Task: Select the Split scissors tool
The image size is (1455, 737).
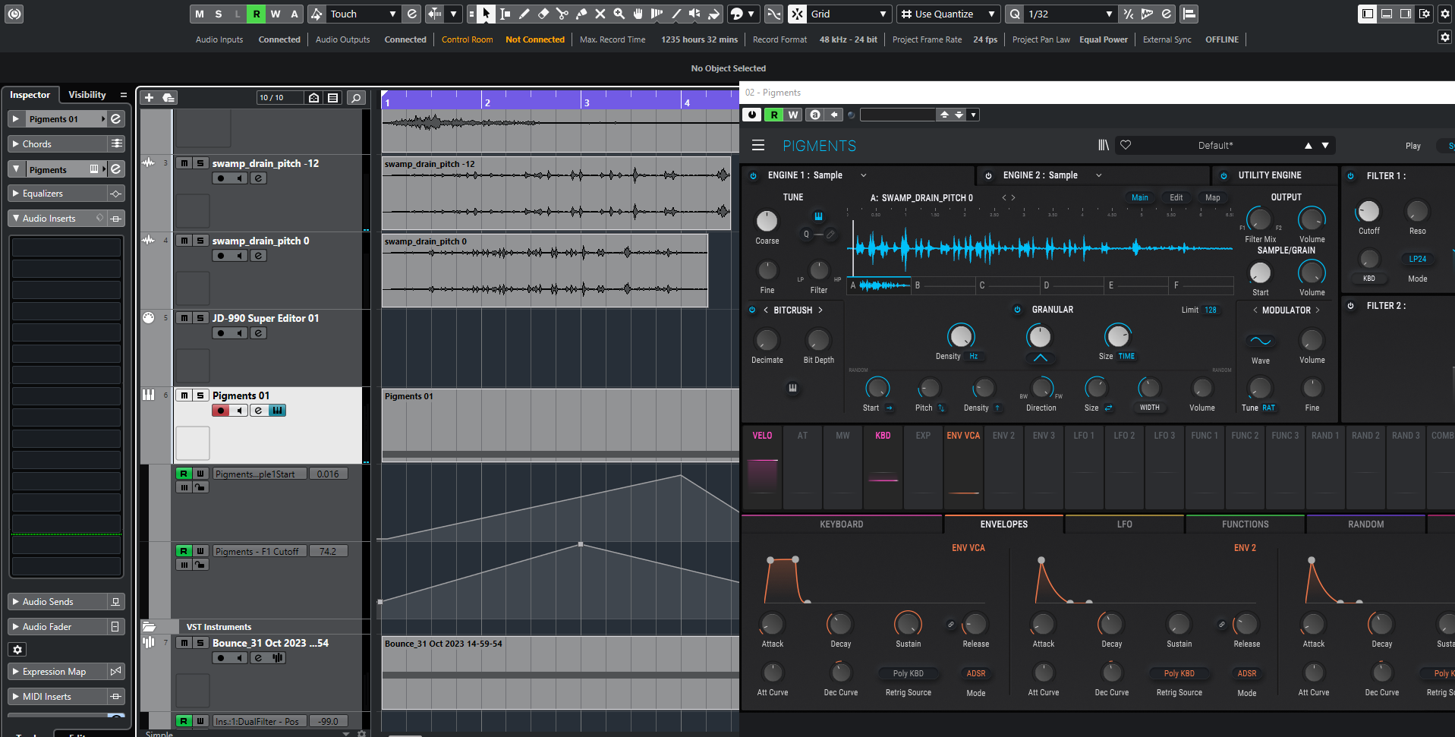Action: pyautogui.click(x=562, y=14)
